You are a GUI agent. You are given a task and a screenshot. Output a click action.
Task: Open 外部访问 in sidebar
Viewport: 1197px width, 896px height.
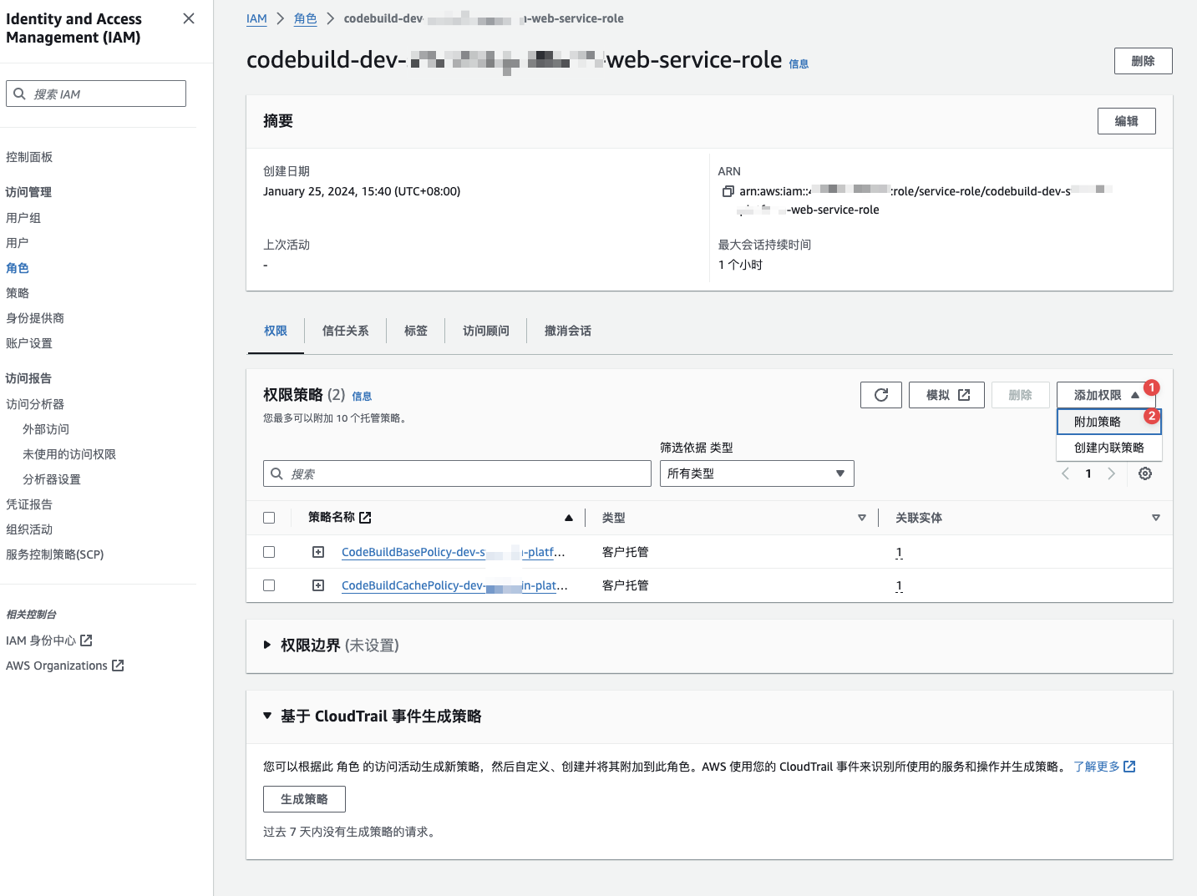pyautogui.click(x=46, y=429)
